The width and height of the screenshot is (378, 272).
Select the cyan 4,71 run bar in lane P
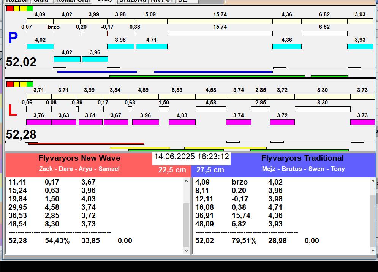[x=152, y=47]
